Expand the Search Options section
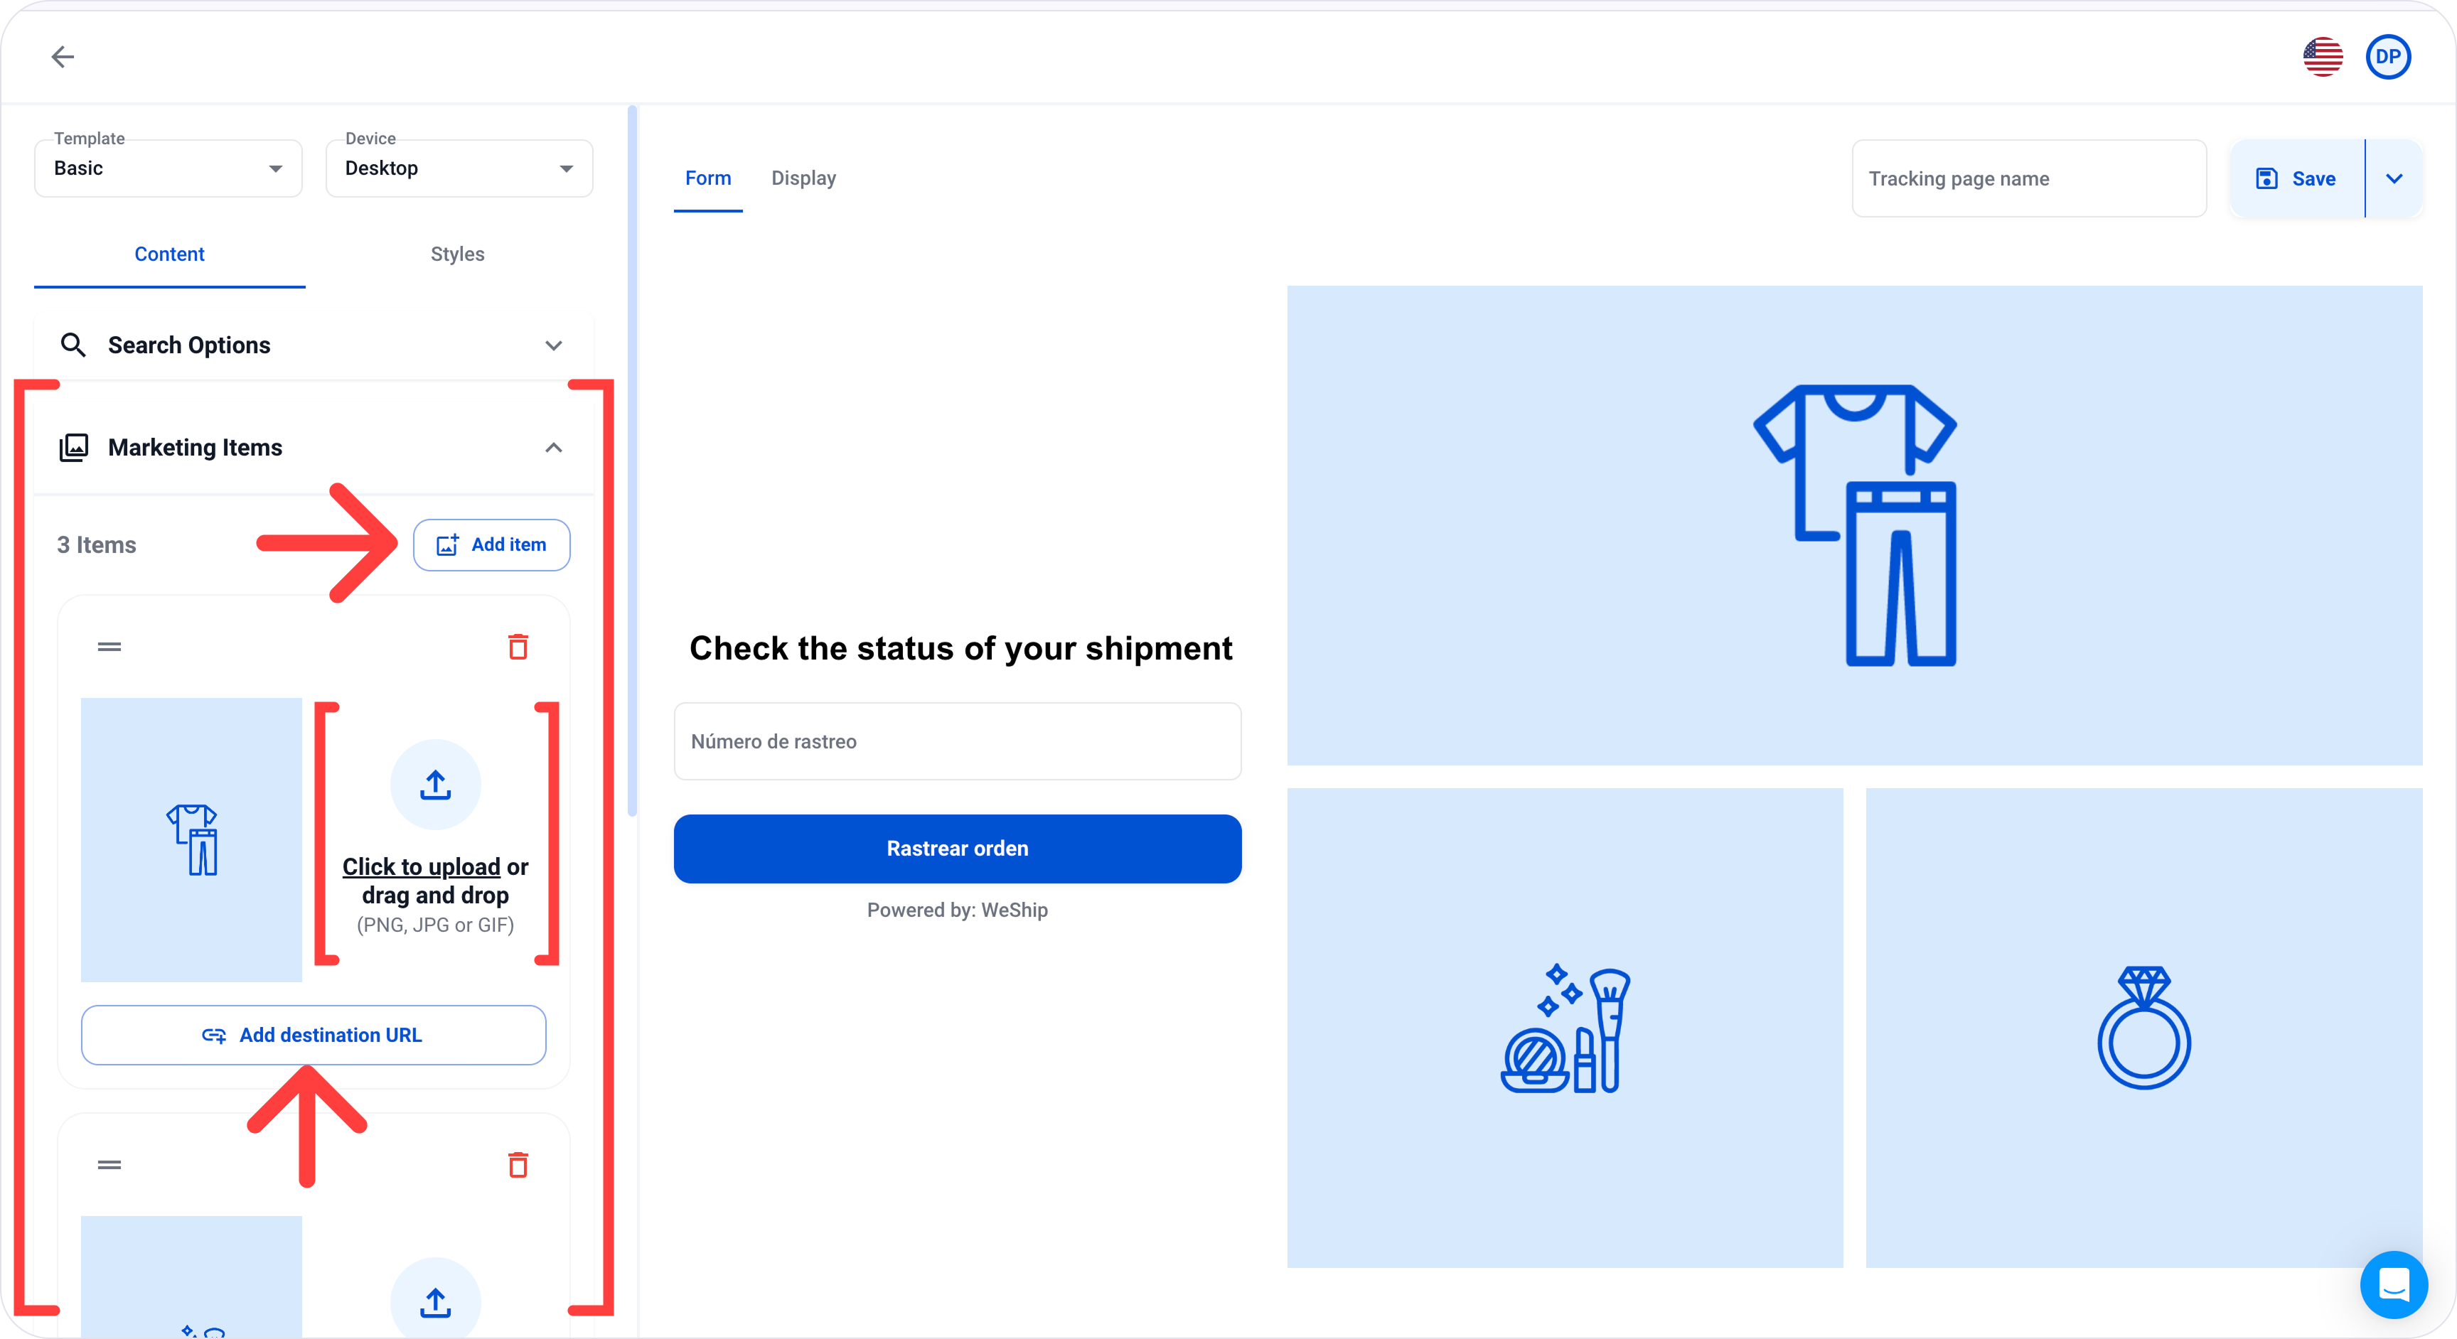This screenshot has height=1339, width=2457. [x=553, y=345]
